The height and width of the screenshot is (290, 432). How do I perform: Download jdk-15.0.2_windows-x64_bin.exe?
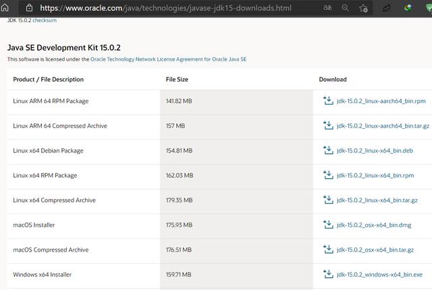(379, 274)
